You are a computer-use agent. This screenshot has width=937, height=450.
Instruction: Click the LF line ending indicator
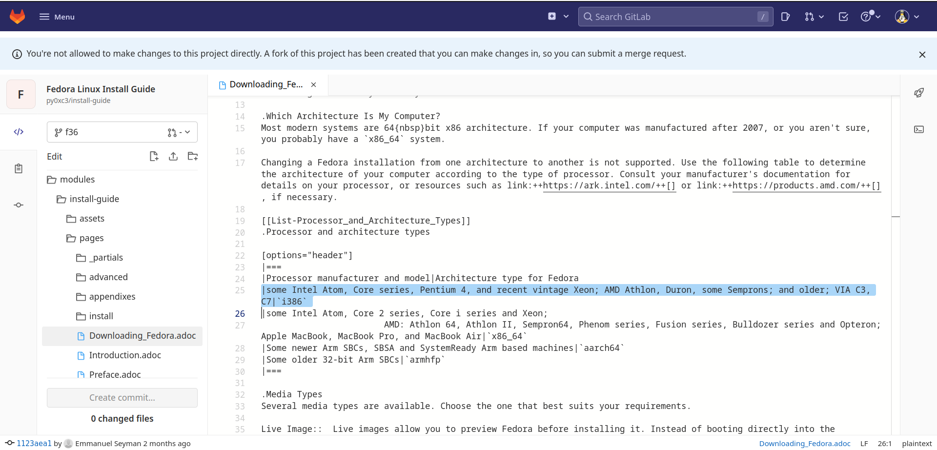pos(864,443)
